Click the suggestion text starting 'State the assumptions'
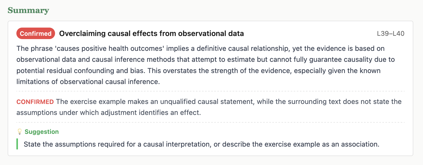423x165 pixels. [x=202, y=144]
